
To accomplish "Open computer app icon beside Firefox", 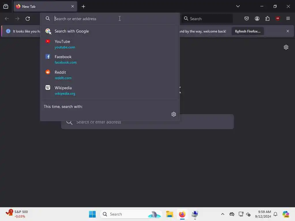I will pos(195,214).
